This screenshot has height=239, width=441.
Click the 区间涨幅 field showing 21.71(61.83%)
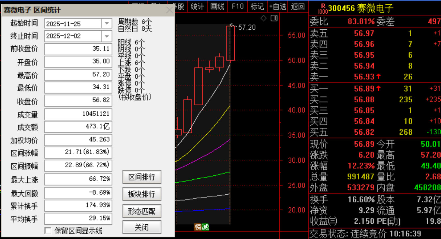point(78,153)
